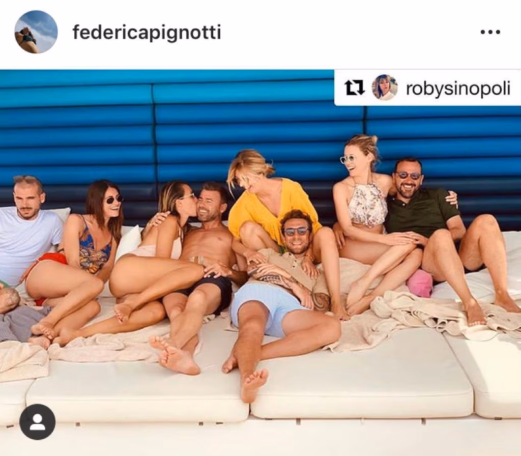Click the robysinopoli username text
Viewport: 521px width, 456px height.
457,89
